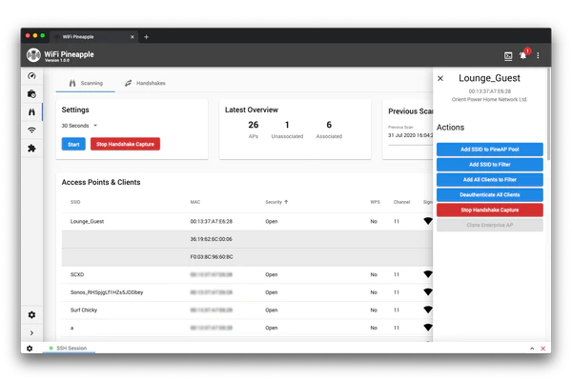Sort by the WPS column header
The image size is (572, 381).
click(x=375, y=202)
